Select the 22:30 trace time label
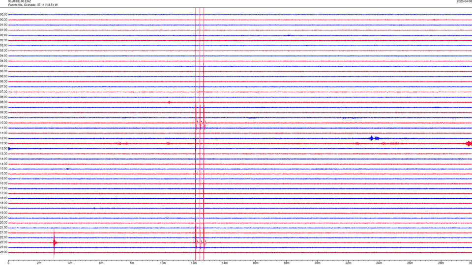 pyautogui.click(x=3, y=242)
